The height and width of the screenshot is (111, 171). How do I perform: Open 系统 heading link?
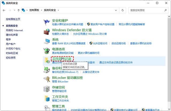(55, 40)
